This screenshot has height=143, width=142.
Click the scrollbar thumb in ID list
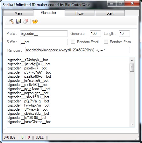coord(132,67)
